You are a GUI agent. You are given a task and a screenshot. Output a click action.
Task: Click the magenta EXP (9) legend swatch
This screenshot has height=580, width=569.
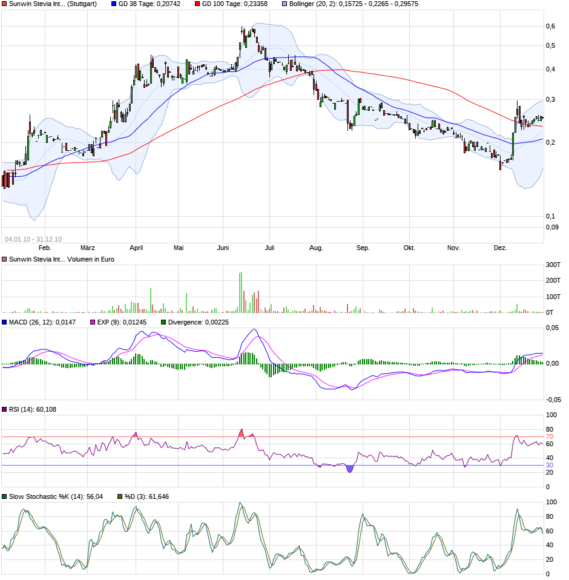pyautogui.click(x=93, y=322)
